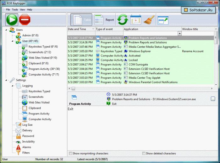Switch to Report view

[104, 20]
